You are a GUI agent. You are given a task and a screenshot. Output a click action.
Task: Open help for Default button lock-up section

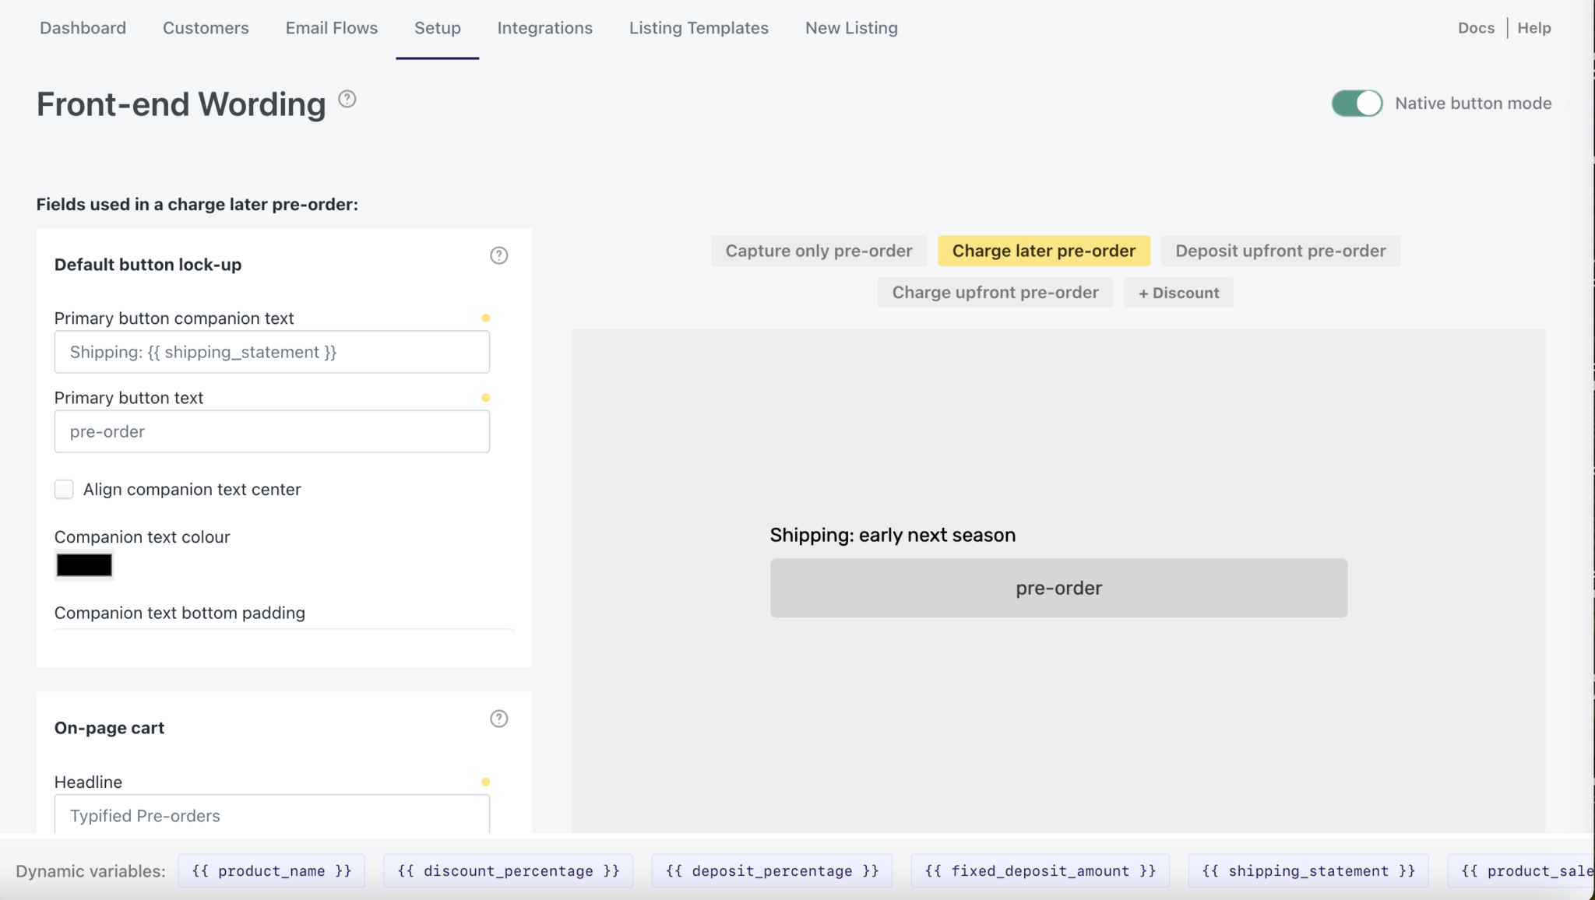coord(498,255)
